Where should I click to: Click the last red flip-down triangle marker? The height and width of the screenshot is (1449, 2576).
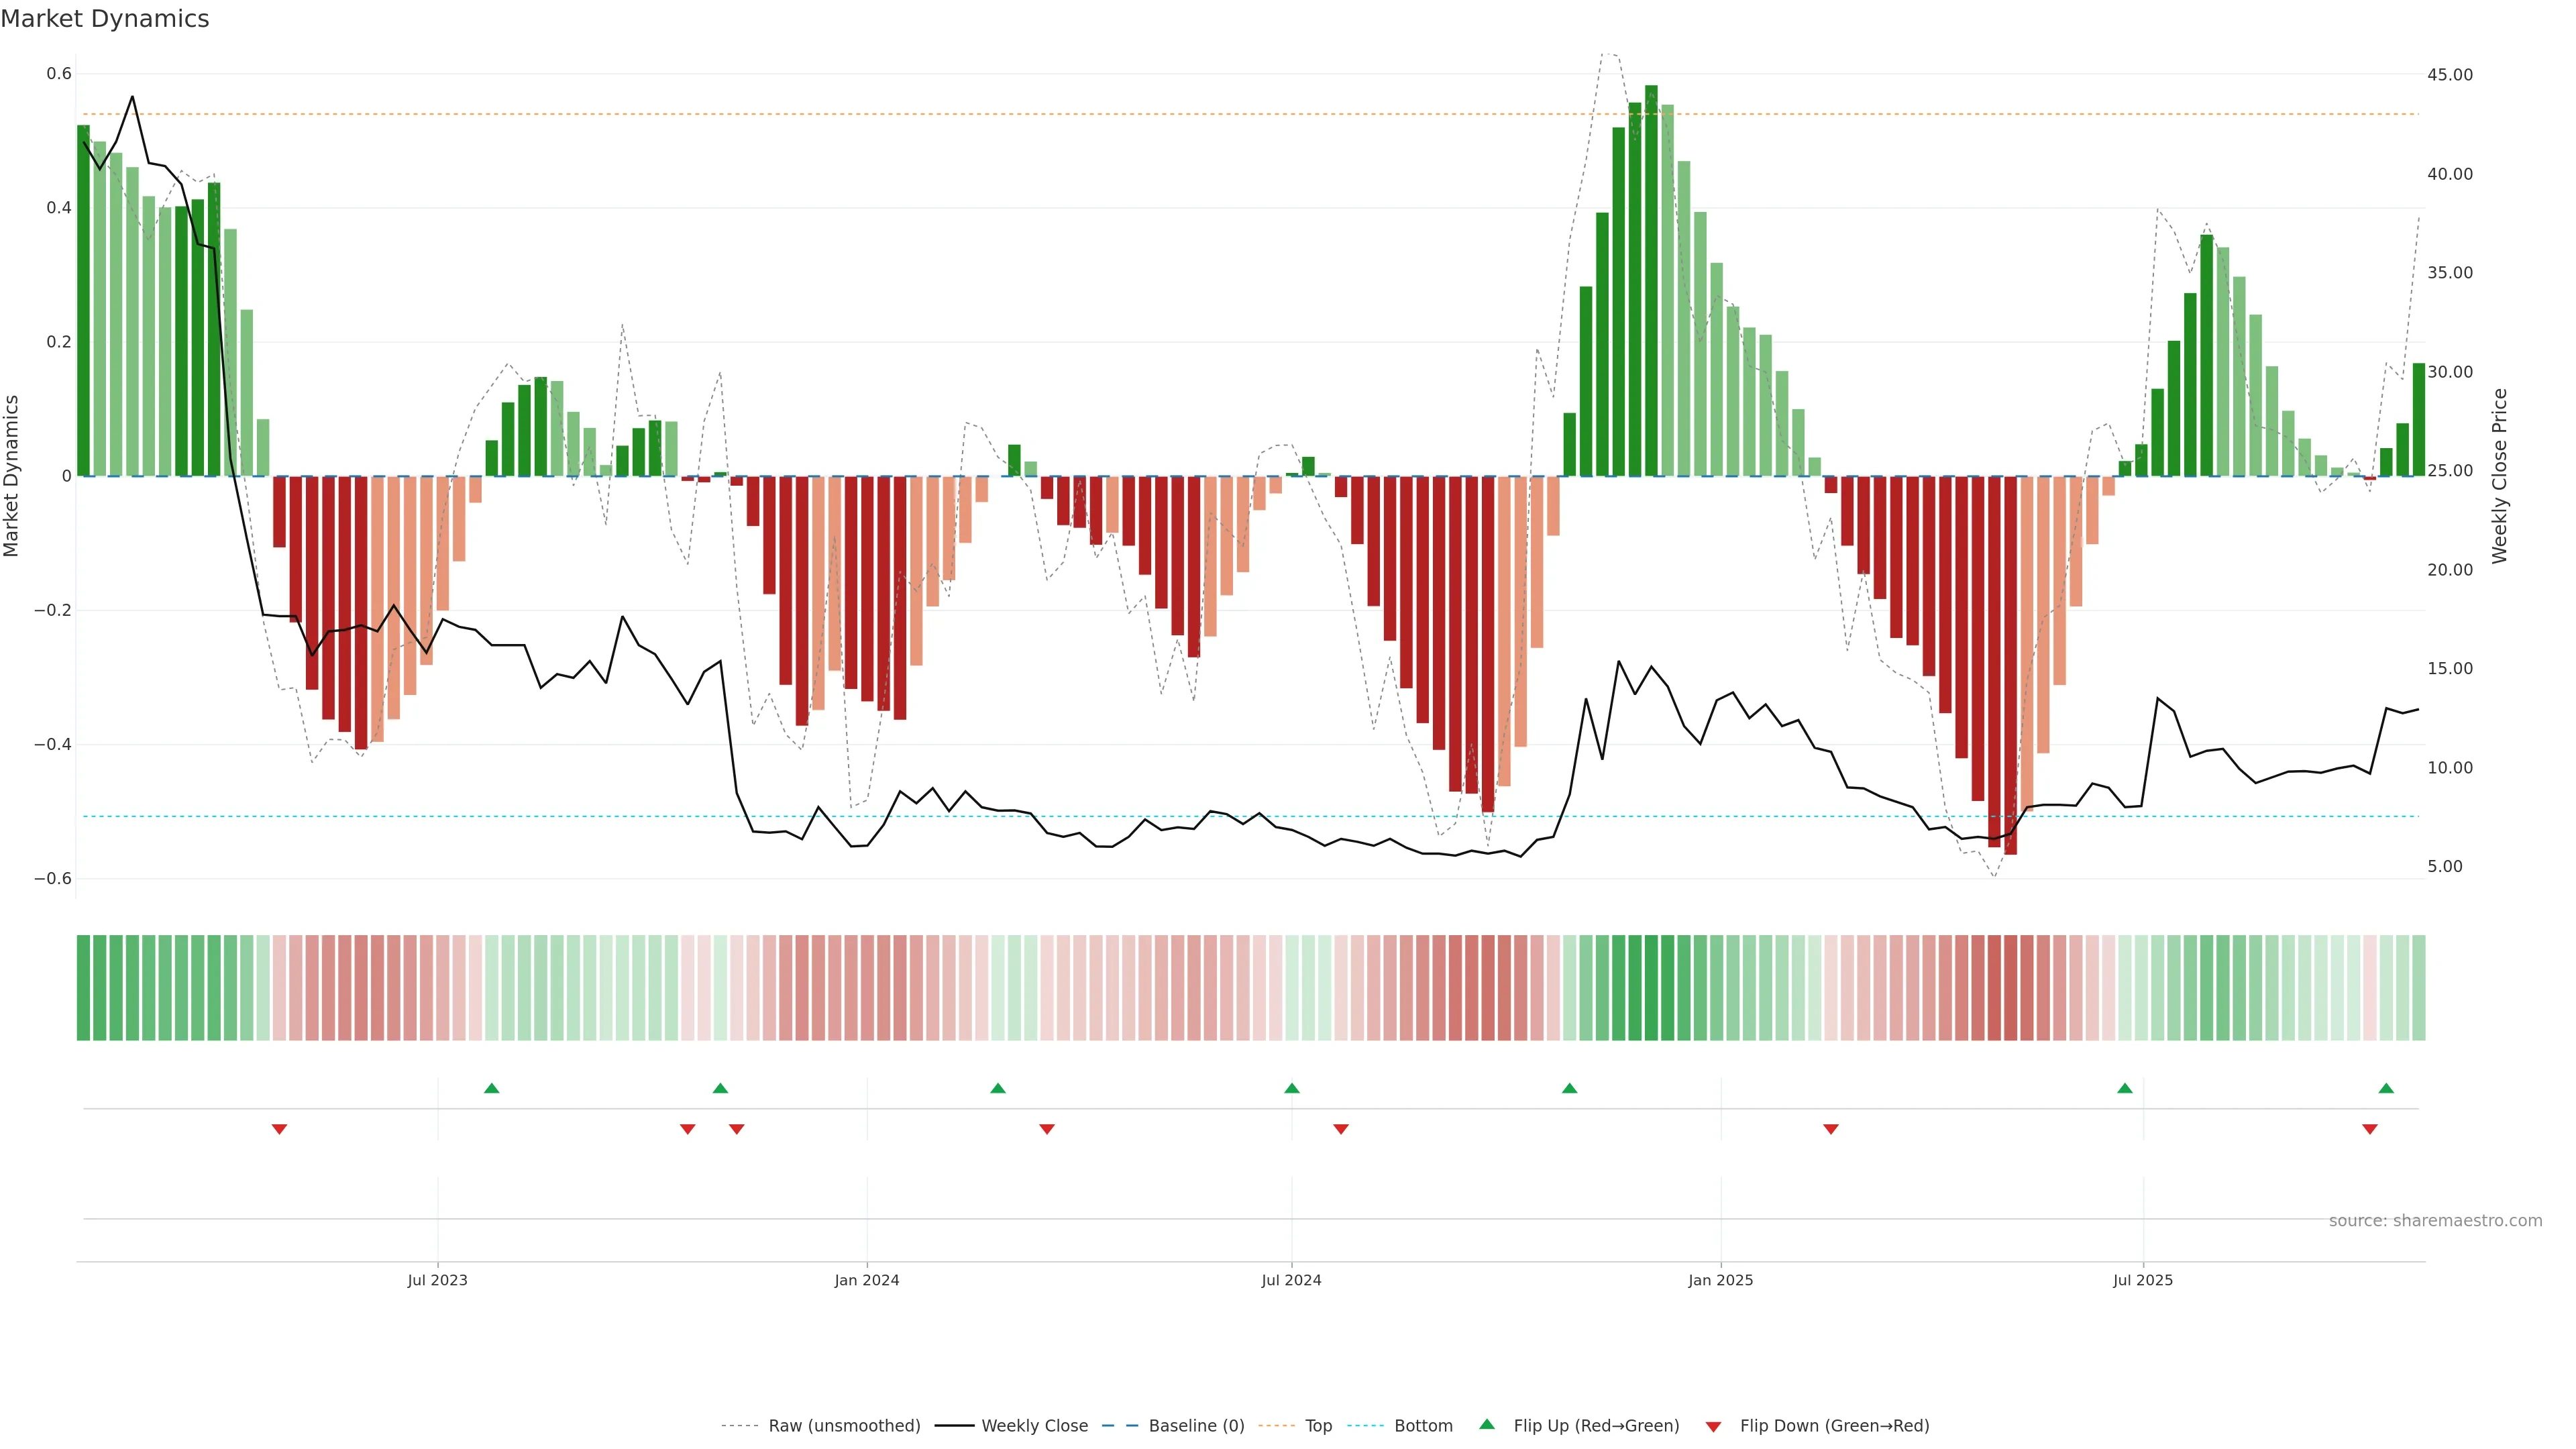pos(2369,1129)
